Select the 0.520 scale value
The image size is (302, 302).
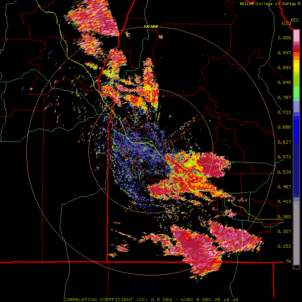pos(284,172)
